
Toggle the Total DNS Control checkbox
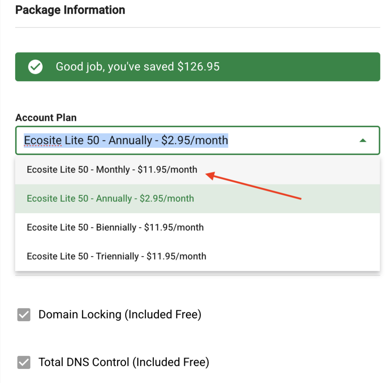(24, 362)
